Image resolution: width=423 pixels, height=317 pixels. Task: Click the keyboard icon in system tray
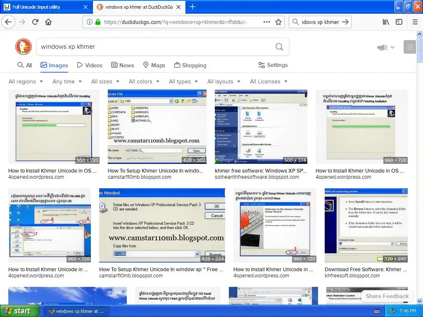coord(377,311)
